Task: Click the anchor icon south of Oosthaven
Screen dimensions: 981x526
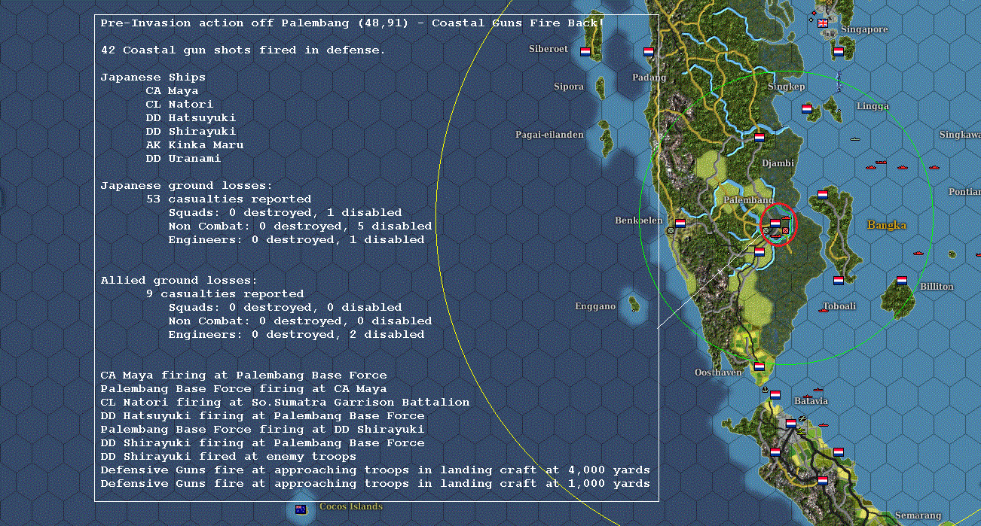Action: point(765,391)
